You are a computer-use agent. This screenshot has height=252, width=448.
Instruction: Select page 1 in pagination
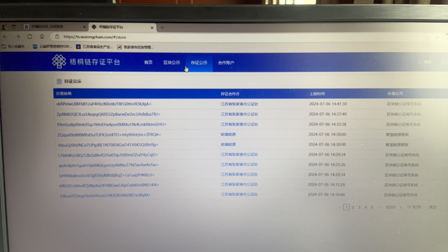tap(346, 207)
